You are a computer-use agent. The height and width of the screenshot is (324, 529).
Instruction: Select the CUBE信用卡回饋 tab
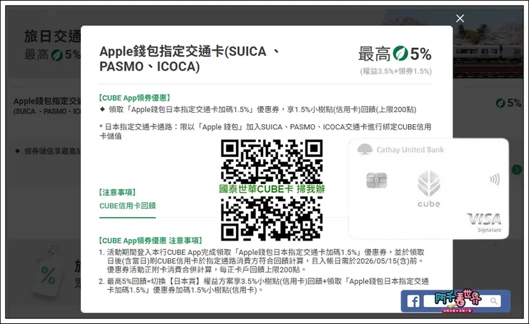(127, 206)
